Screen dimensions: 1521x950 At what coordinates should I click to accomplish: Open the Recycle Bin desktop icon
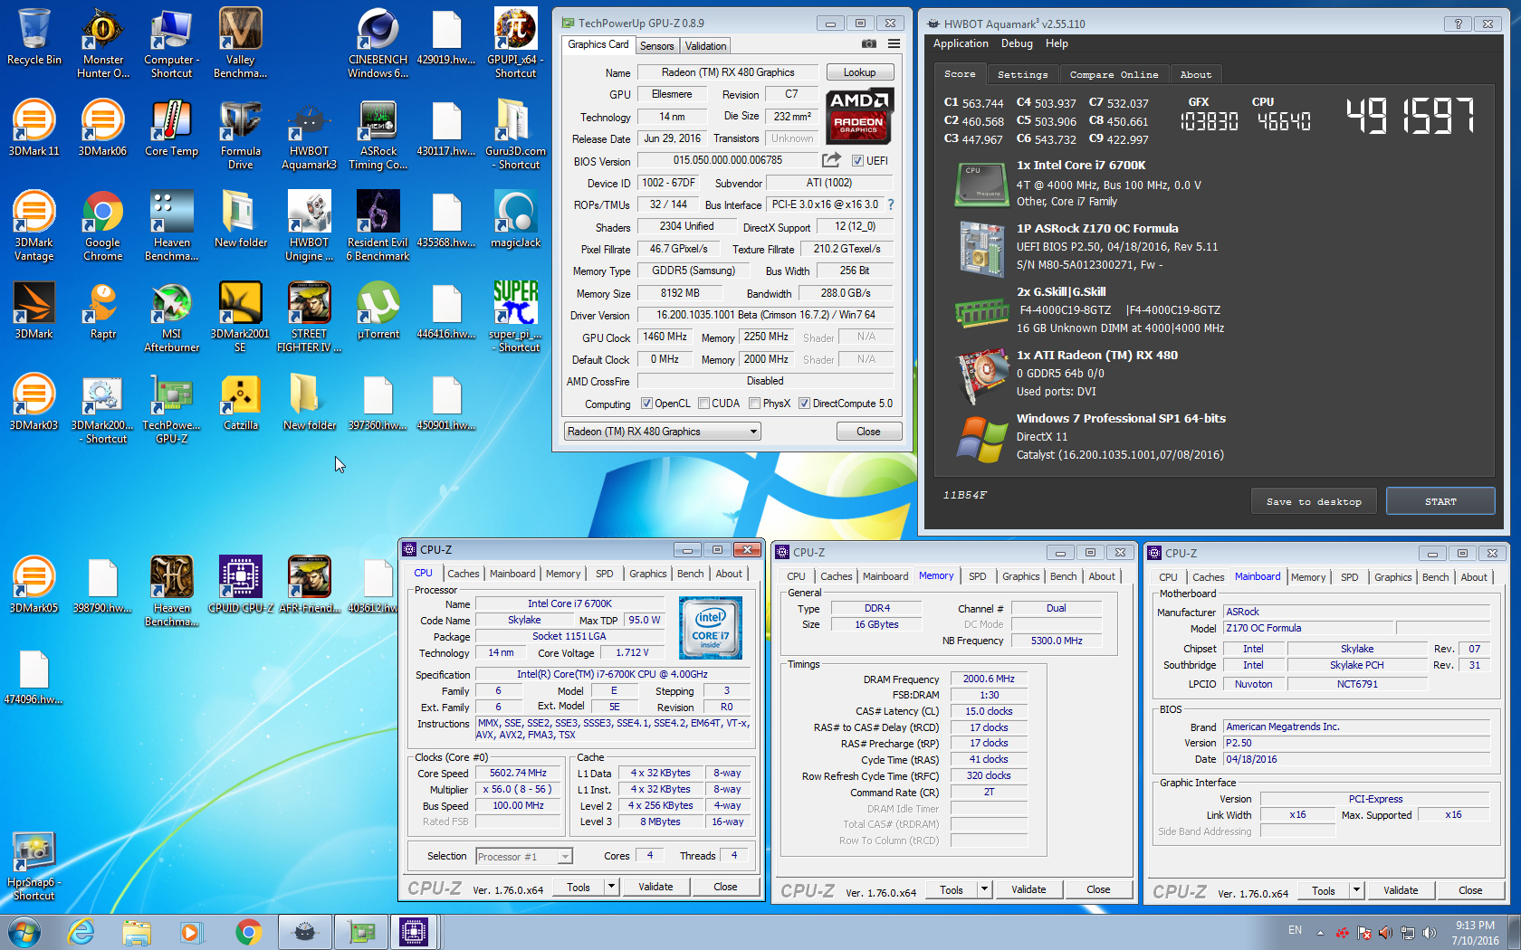click(34, 37)
